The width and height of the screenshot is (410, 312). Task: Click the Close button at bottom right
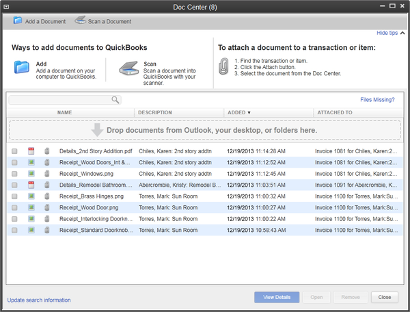point(384,297)
